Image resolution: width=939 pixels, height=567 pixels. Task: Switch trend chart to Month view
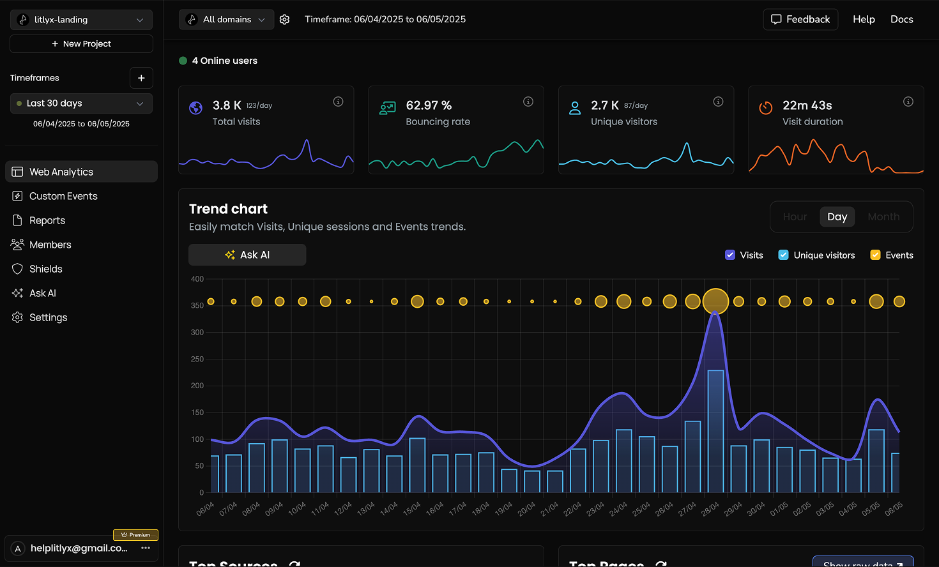pos(883,217)
